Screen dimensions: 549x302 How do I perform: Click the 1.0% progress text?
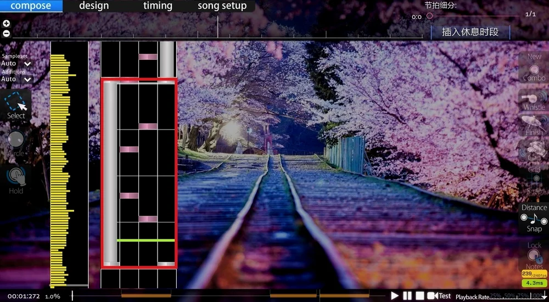(53, 297)
